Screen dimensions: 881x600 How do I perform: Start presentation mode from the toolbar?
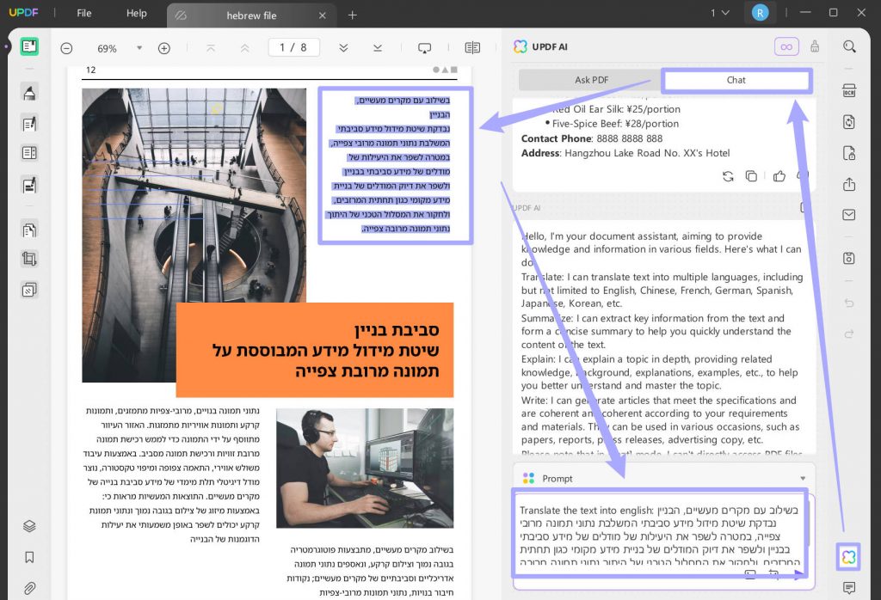pyautogui.click(x=424, y=48)
